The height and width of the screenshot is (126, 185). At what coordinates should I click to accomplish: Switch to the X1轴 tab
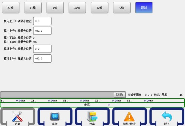pos(11,8)
